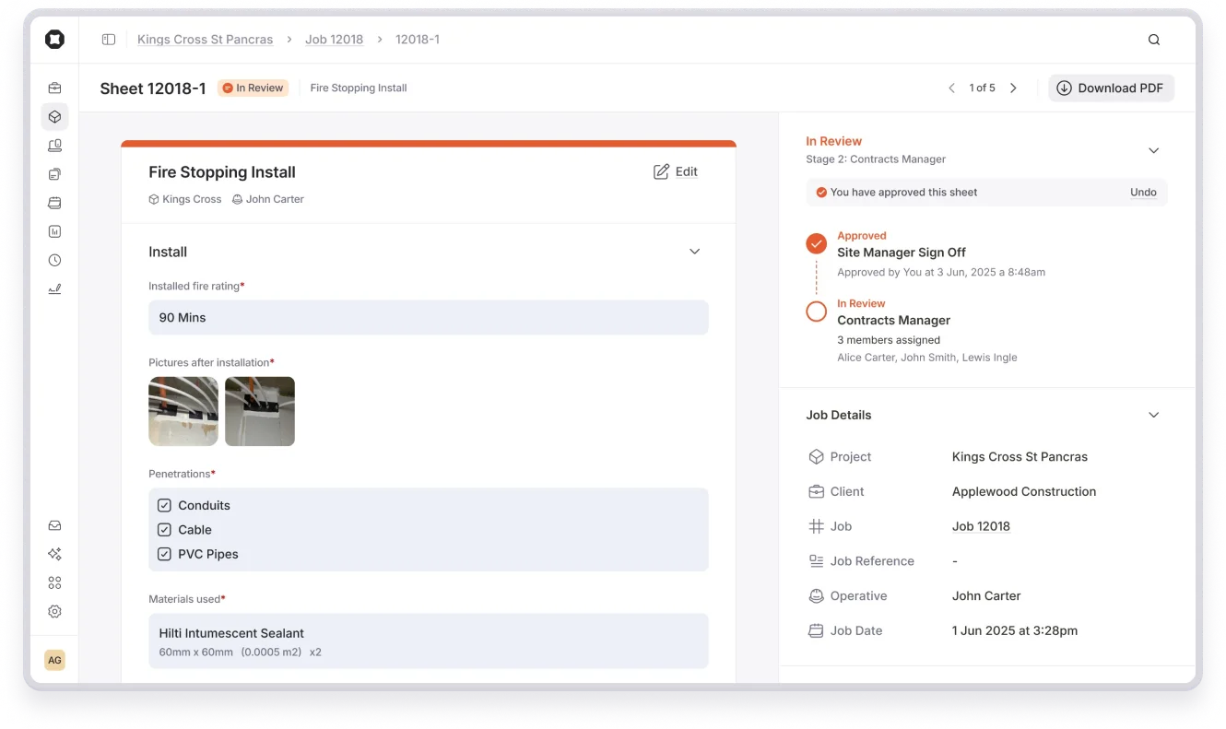Screen dimensions: 1226x729
Task: Click the Contracts Manager pending circle icon
Action: [816, 312]
